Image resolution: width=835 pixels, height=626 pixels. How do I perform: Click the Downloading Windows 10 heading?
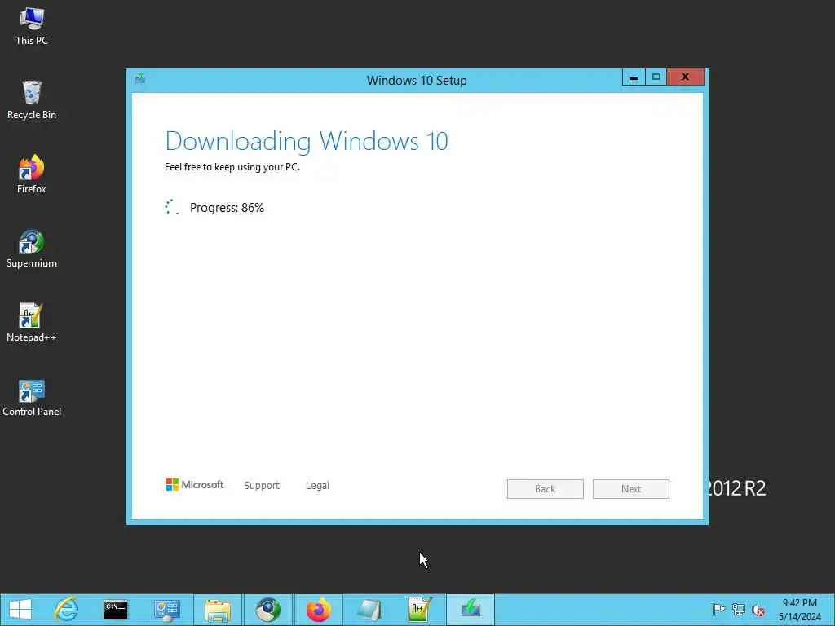pos(307,141)
